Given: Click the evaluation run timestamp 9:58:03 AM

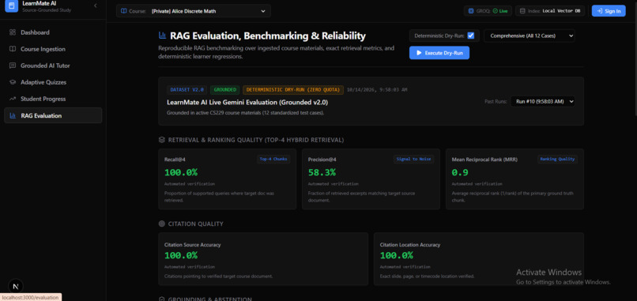Looking at the screenshot, I should (377, 90).
